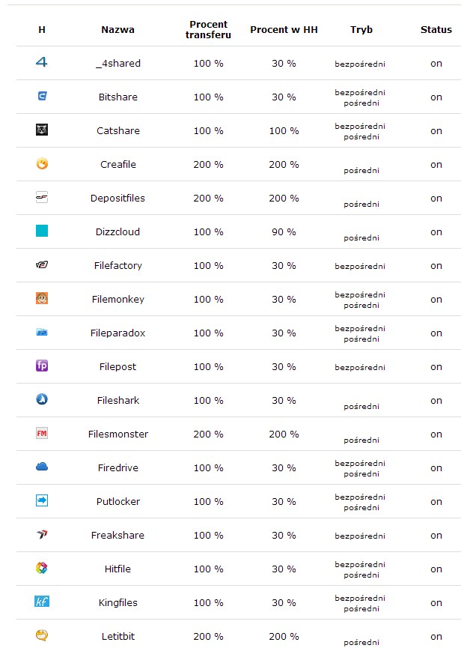The width and height of the screenshot is (461, 651).
Task: Click the Procent transferu column header
Action: pyautogui.click(x=209, y=30)
